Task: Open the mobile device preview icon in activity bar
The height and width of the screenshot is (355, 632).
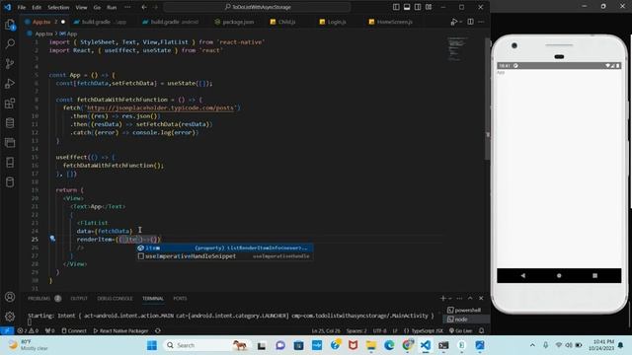Action: point(10,162)
